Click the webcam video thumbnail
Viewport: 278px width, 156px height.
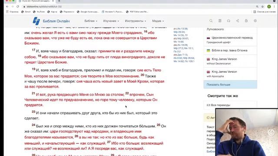point(247,133)
